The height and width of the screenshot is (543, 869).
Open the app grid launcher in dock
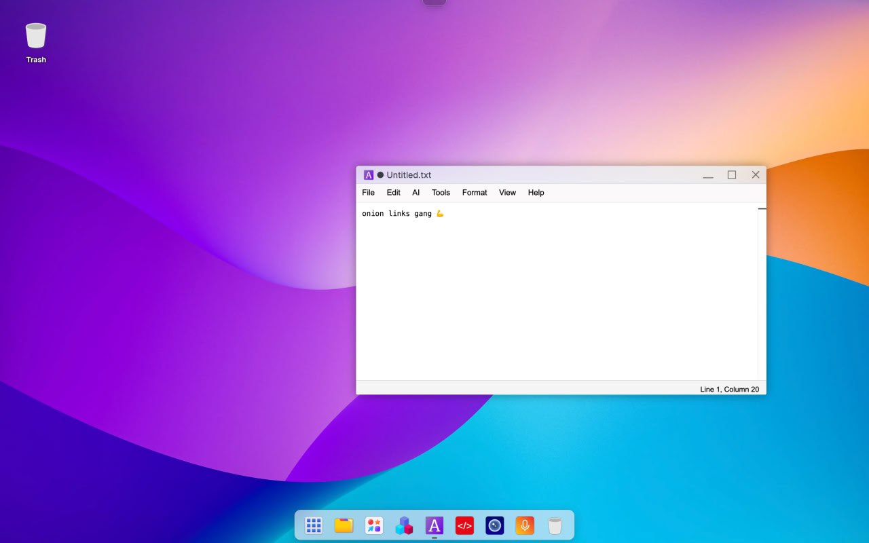click(x=314, y=525)
